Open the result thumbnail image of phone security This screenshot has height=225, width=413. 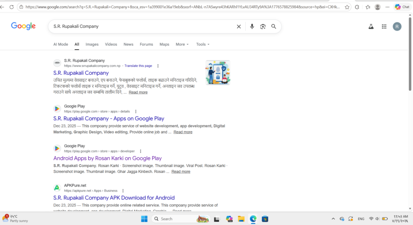click(x=218, y=73)
